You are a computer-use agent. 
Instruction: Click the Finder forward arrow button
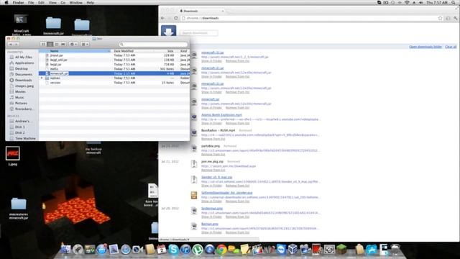pos(17,45)
